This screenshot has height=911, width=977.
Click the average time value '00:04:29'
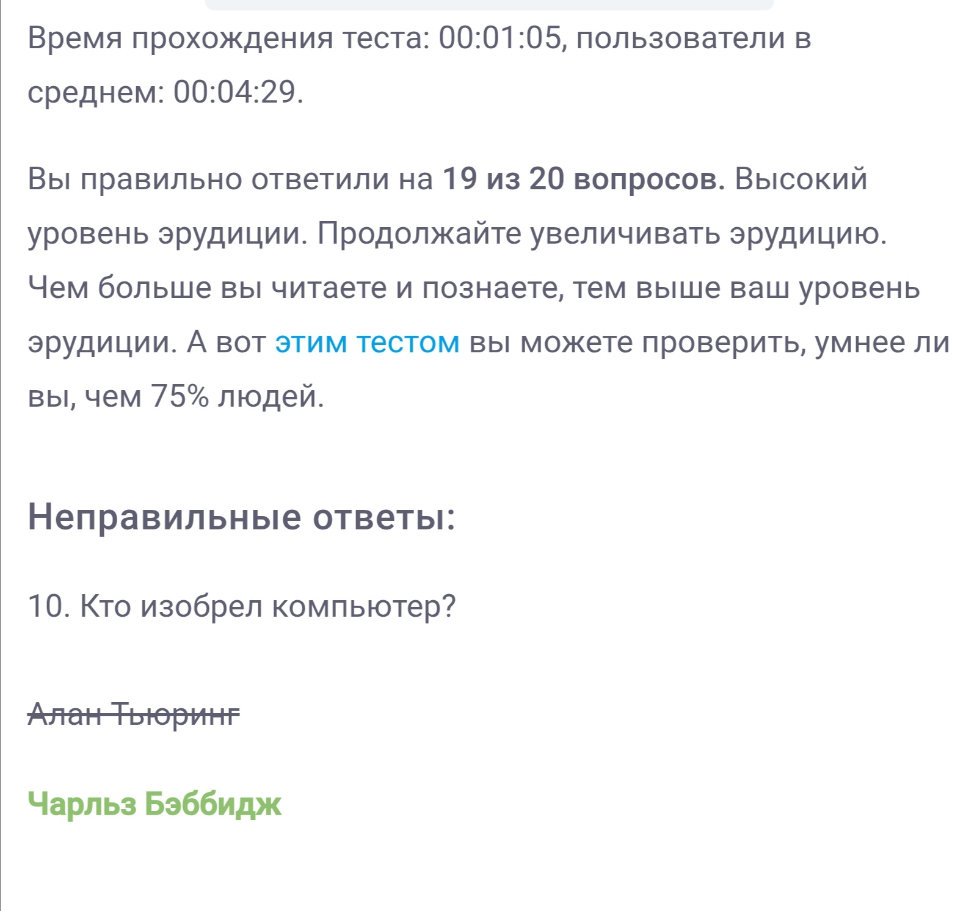234,92
